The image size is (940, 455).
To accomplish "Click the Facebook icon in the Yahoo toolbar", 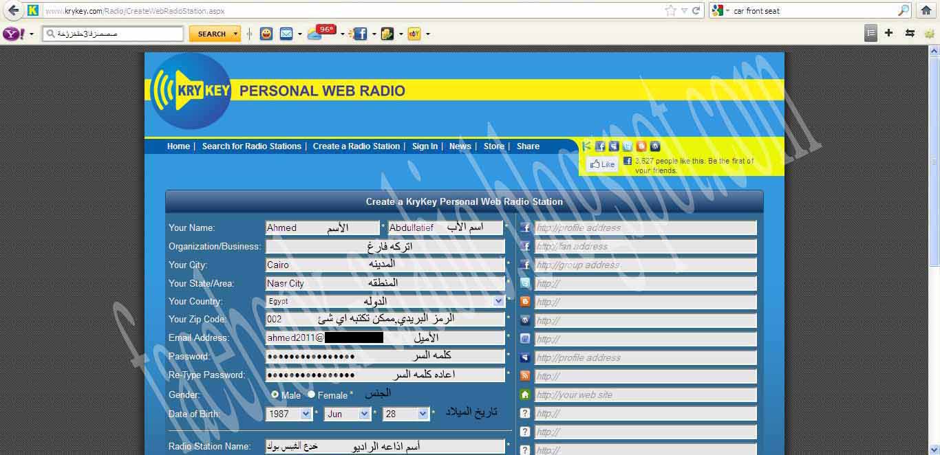I will coord(360,34).
